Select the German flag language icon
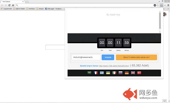Screen dimensions: 170x106 (127, 73)
